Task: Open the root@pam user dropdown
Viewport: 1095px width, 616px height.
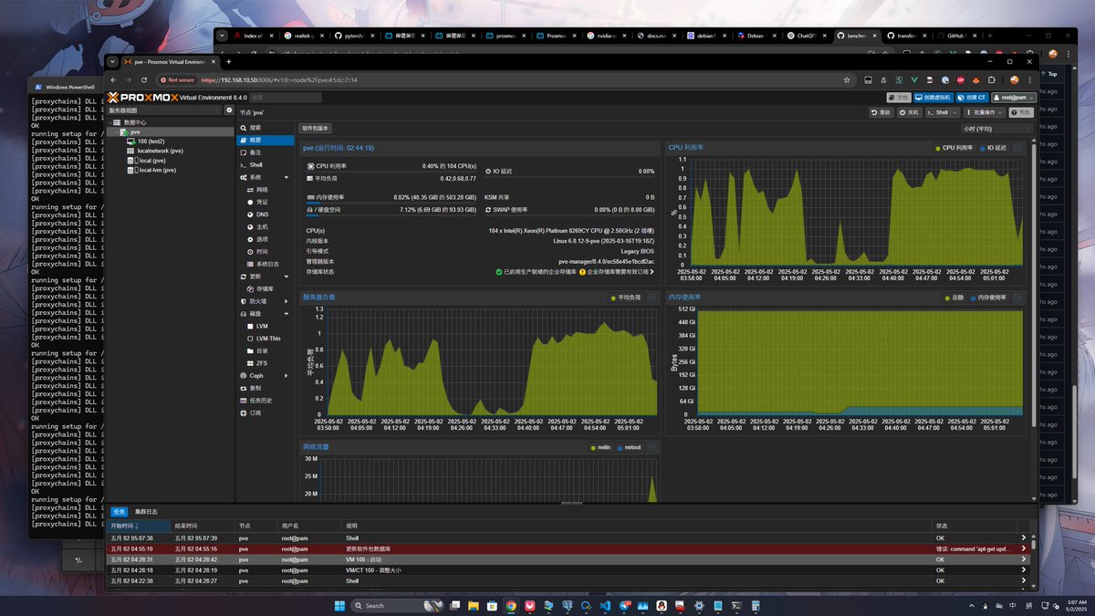Action: (1014, 97)
